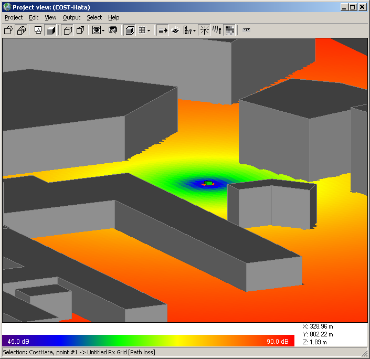
Task: Click the single-box view icon in toolbar
Action: (8, 30)
